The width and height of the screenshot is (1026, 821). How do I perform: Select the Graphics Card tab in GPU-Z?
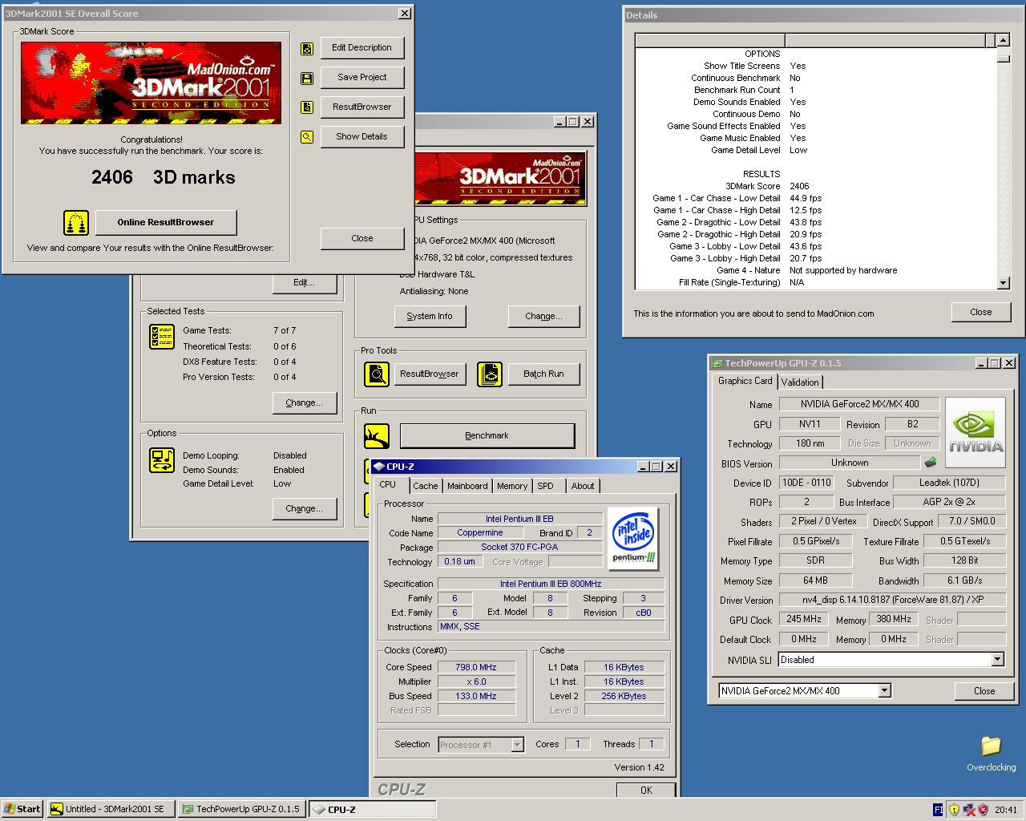pyautogui.click(x=745, y=381)
